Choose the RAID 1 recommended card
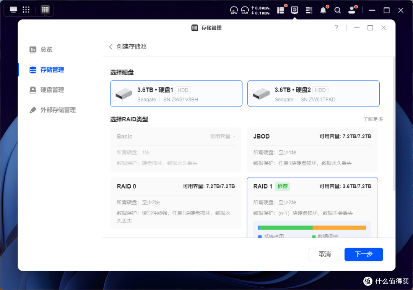Screen dimensions: 413x290 pos(312,208)
